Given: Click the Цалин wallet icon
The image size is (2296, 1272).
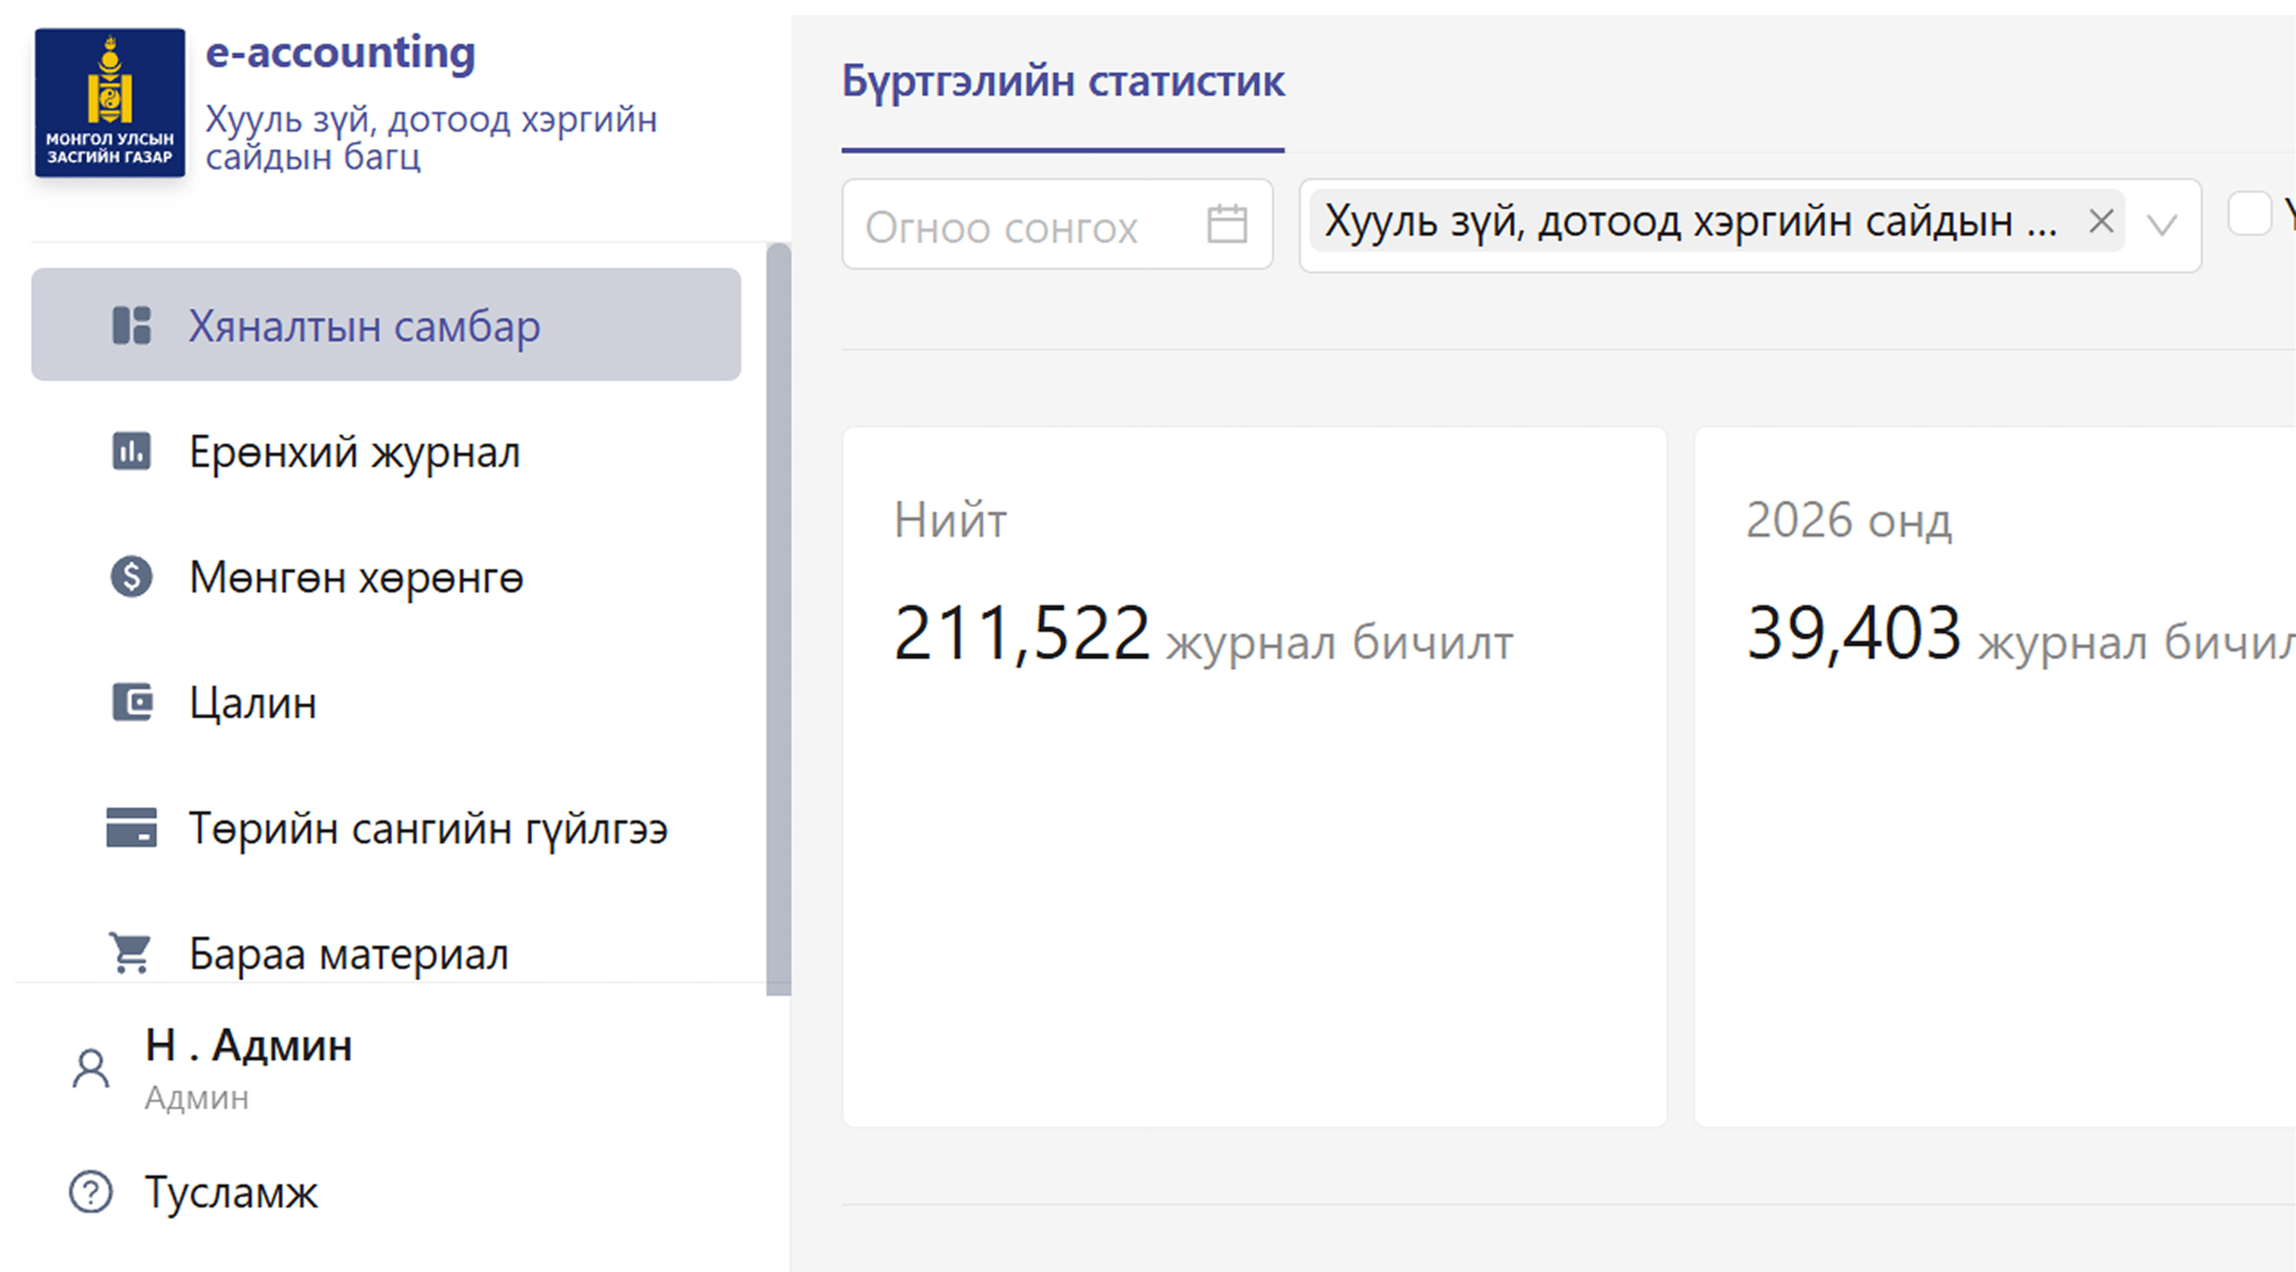Looking at the screenshot, I should coord(132,703).
